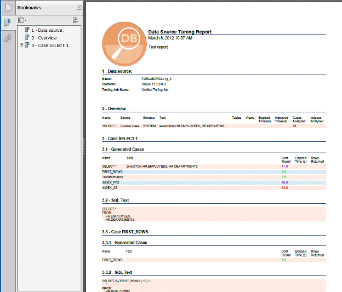342x292 pixels.
Task: Expand the 3 - Case SELECT 1 bookmark
Action: coord(21,45)
